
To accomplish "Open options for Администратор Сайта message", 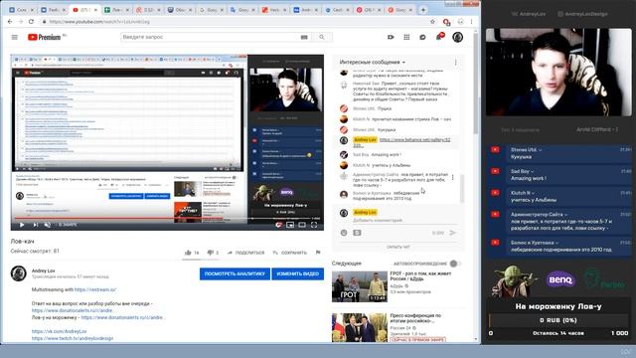I will tap(453, 177).
